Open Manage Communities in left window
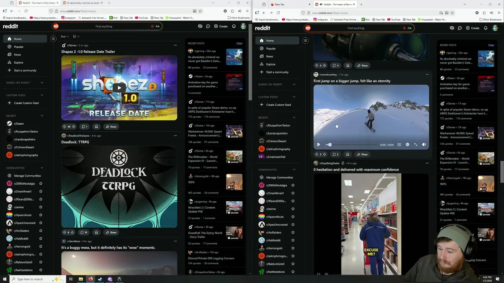 27,176
